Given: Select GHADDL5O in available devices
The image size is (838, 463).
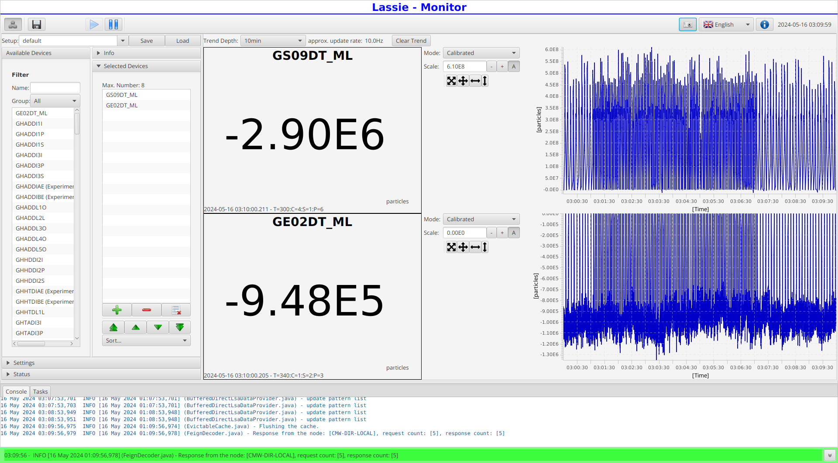Looking at the screenshot, I should tap(43, 249).
